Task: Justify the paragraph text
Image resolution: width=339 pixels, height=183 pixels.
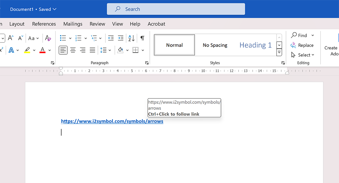Action: pyautogui.click(x=93, y=50)
